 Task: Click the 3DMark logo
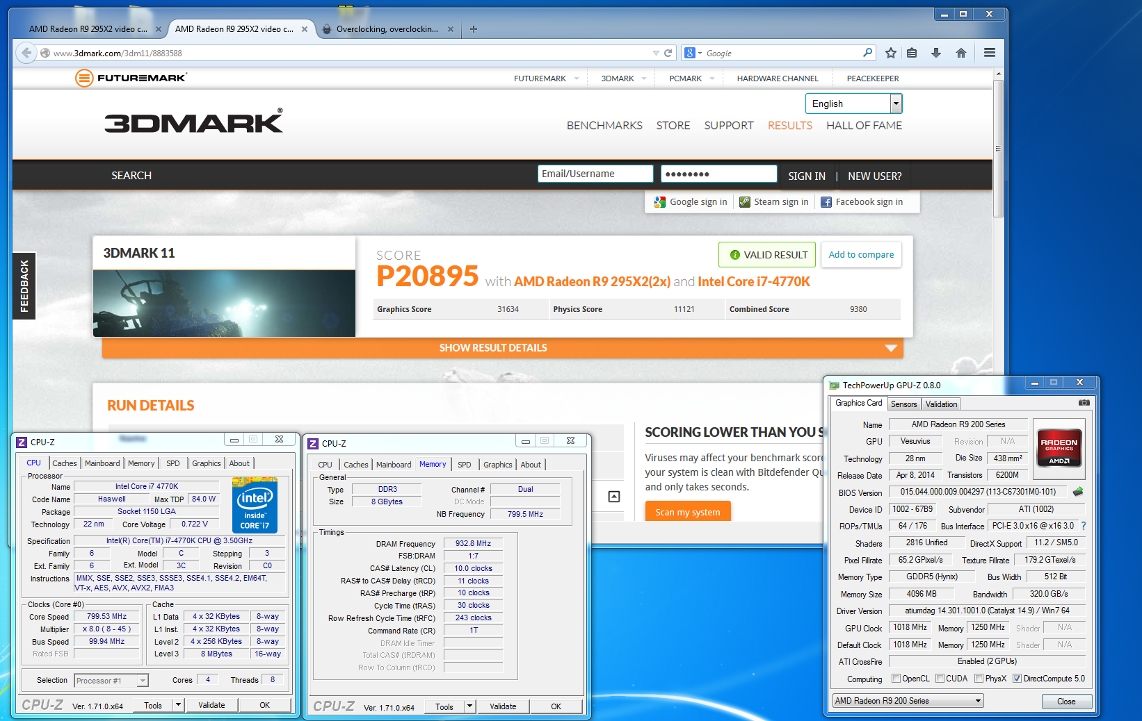coord(194,122)
